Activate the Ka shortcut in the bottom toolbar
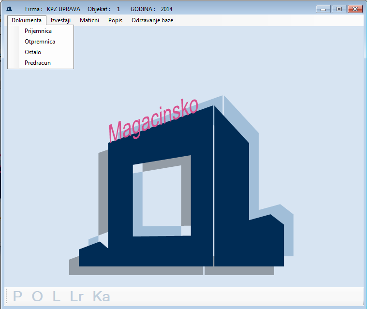 pyautogui.click(x=101, y=296)
